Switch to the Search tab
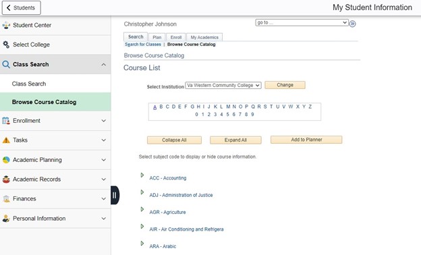The width and height of the screenshot is (421, 255). tap(136, 37)
